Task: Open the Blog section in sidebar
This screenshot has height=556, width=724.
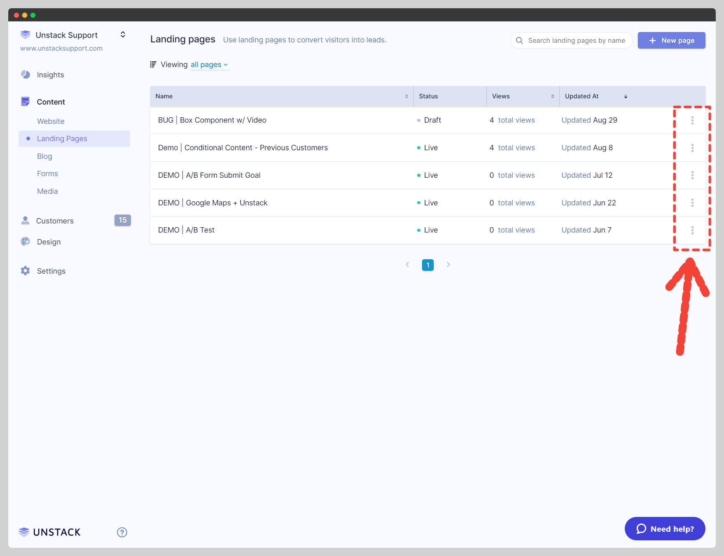Action: point(44,156)
